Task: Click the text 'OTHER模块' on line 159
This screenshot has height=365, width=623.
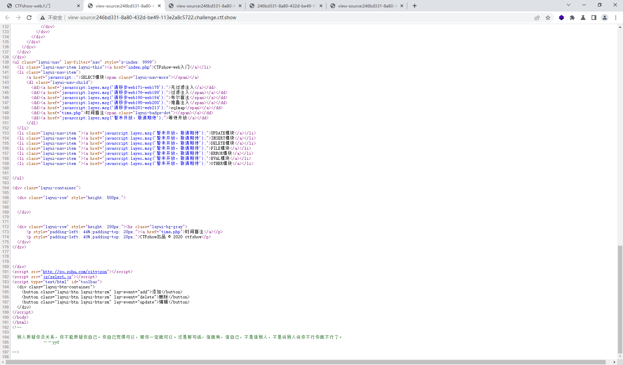Action: [222, 164]
